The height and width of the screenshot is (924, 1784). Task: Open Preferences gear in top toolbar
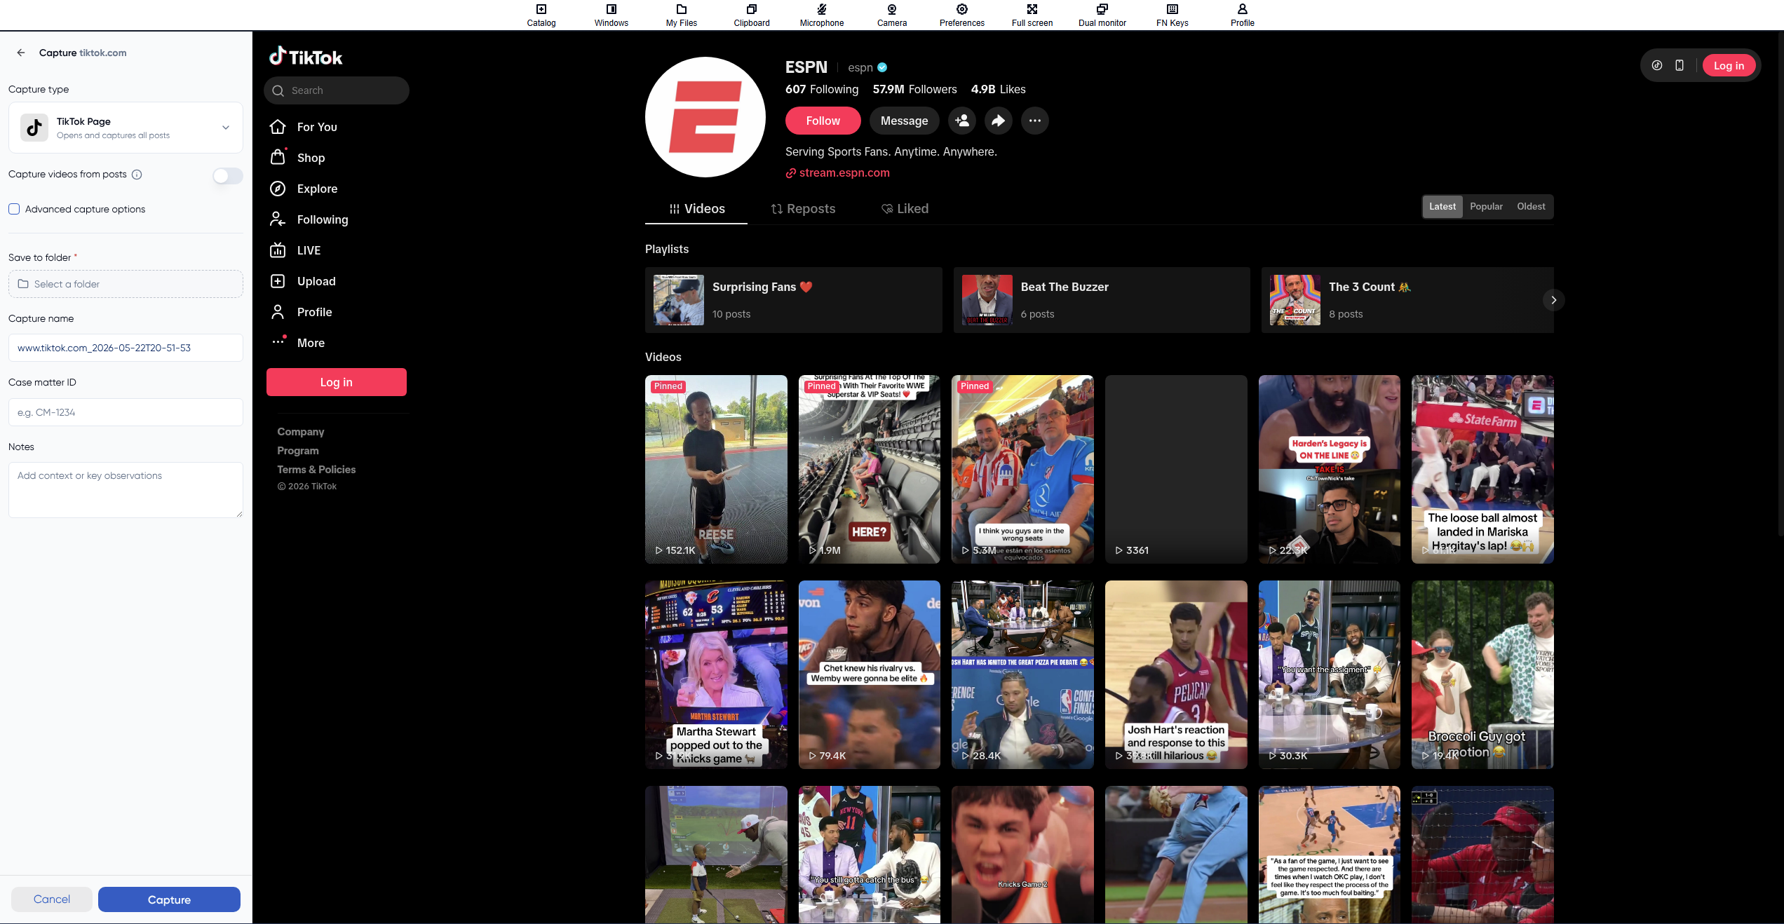click(x=961, y=15)
